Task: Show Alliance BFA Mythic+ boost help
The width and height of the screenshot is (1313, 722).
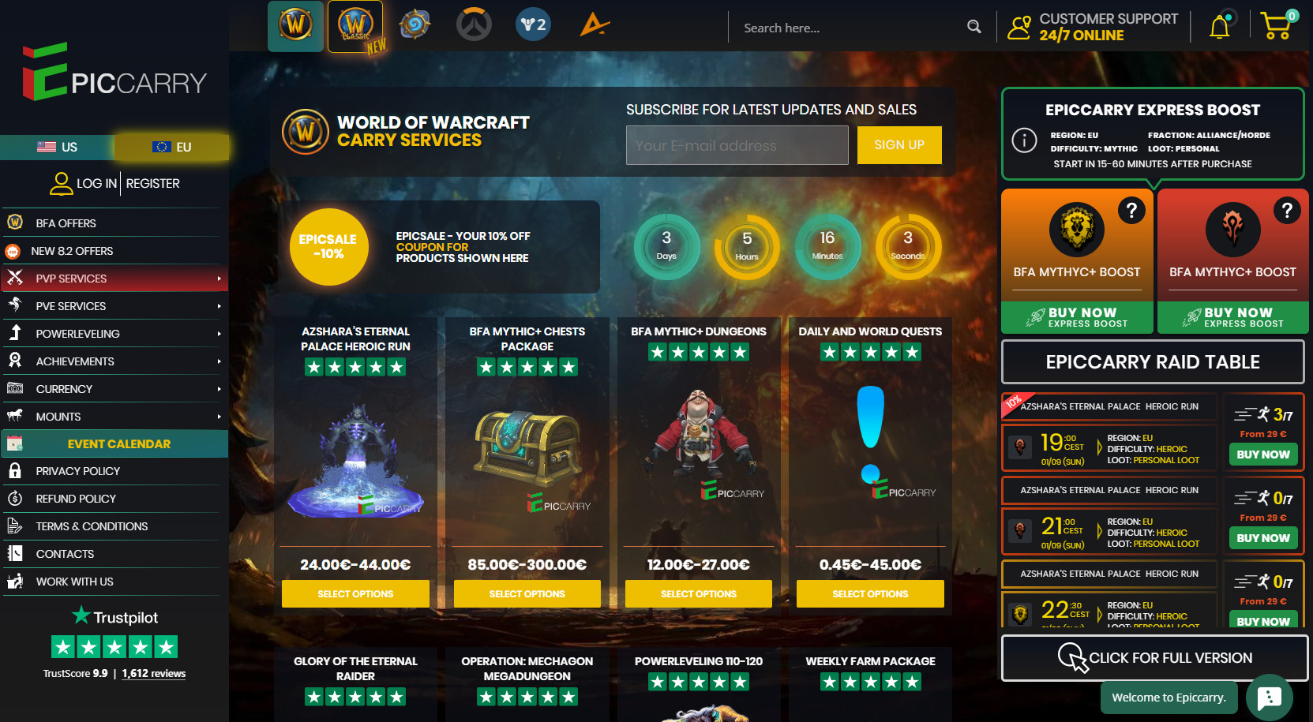Action: click(1131, 210)
